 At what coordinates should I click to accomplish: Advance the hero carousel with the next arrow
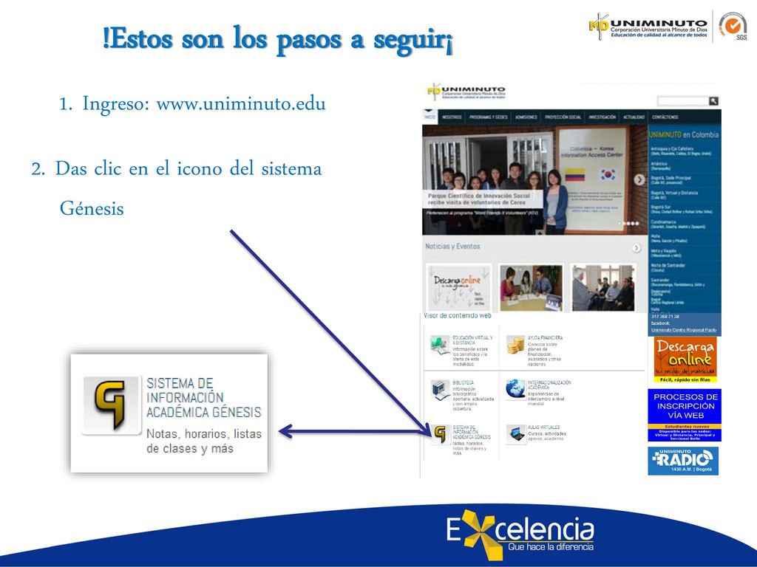(639, 179)
